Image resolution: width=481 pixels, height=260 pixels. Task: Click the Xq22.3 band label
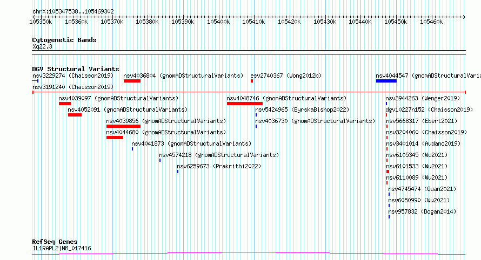pyautogui.click(x=42, y=46)
